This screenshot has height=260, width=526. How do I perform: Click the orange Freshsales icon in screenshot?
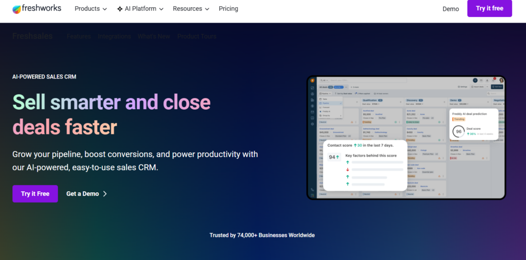coord(312,81)
